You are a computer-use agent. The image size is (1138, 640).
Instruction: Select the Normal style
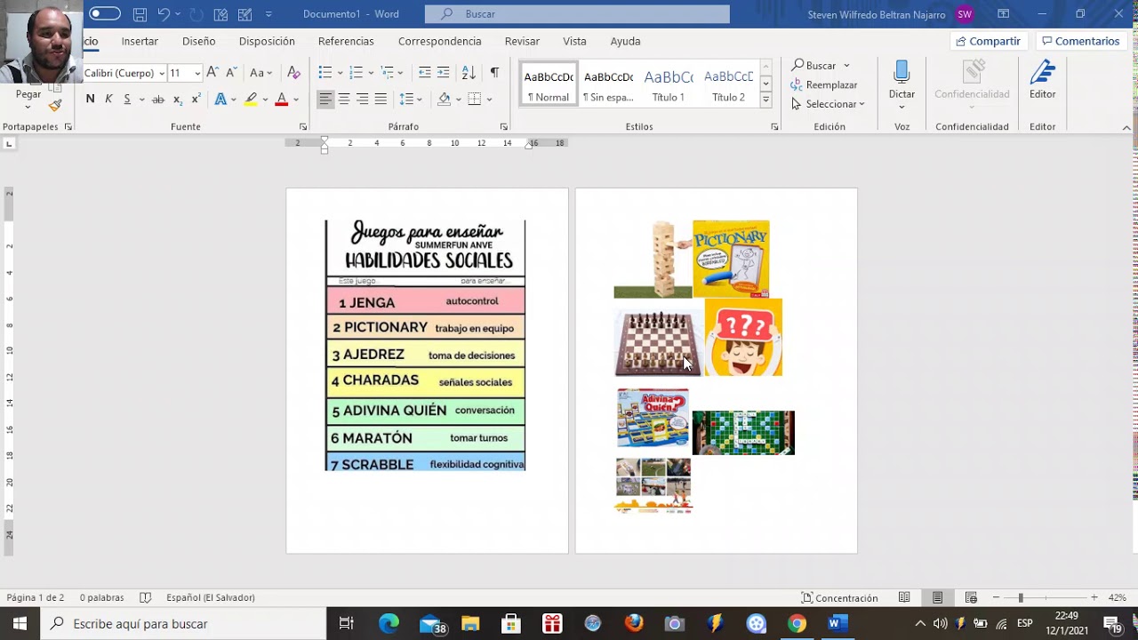pyautogui.click(x=549, y=84)
